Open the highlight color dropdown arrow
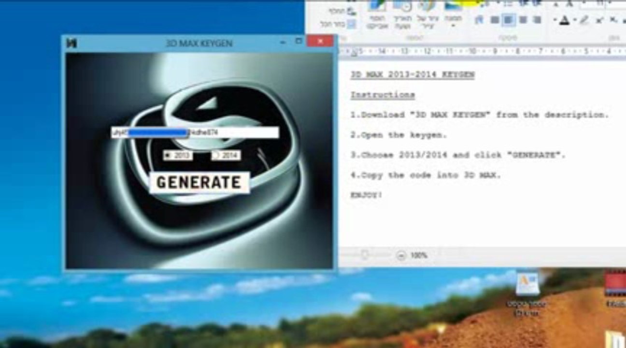Screen dimensions: 626x348 pos(575,20)
